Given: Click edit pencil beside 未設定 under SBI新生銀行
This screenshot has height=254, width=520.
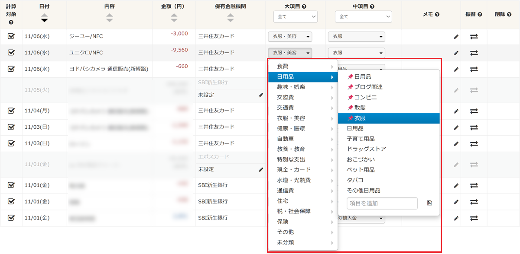Looking at the screenshot, I should click(260, 95).
